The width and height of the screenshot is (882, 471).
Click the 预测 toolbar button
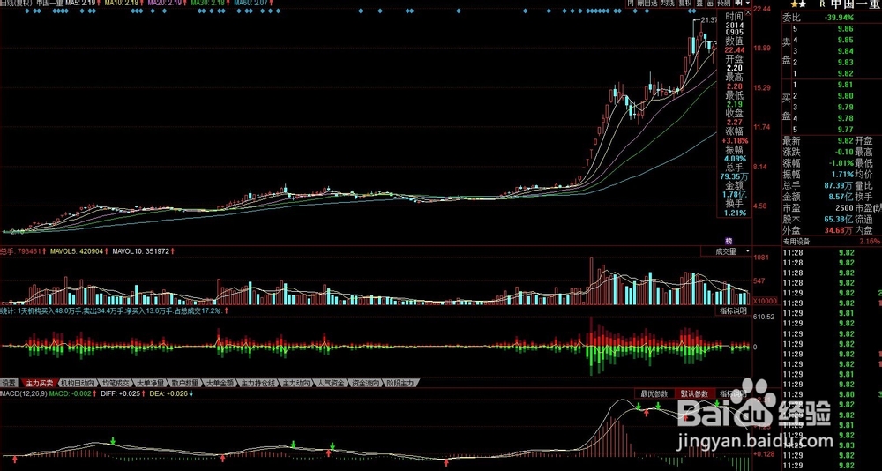tap(723, 3)
